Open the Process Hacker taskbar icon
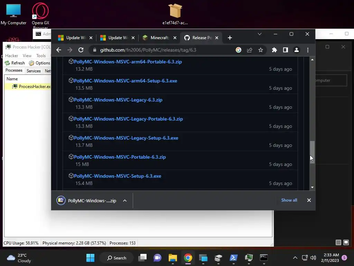This screenshot has height=266, width=354. [249, 258]
